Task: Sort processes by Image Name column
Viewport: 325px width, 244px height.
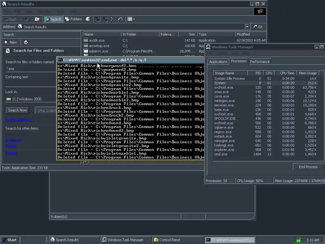Action: tap(230, 73)
